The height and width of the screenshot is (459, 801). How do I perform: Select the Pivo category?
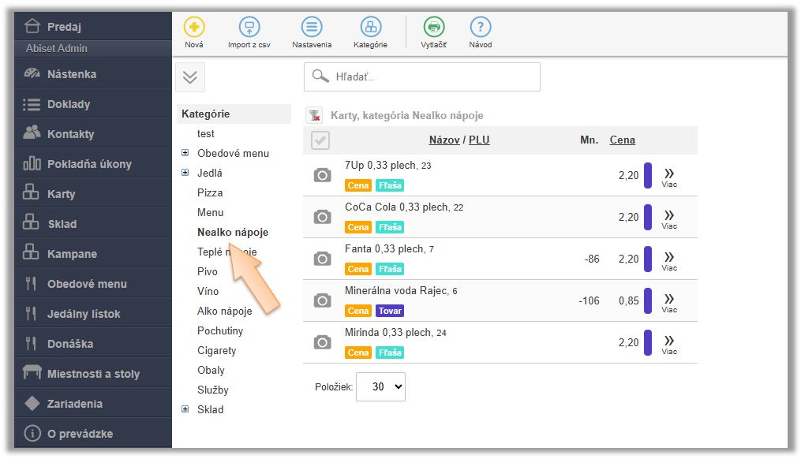pos(208,271)
